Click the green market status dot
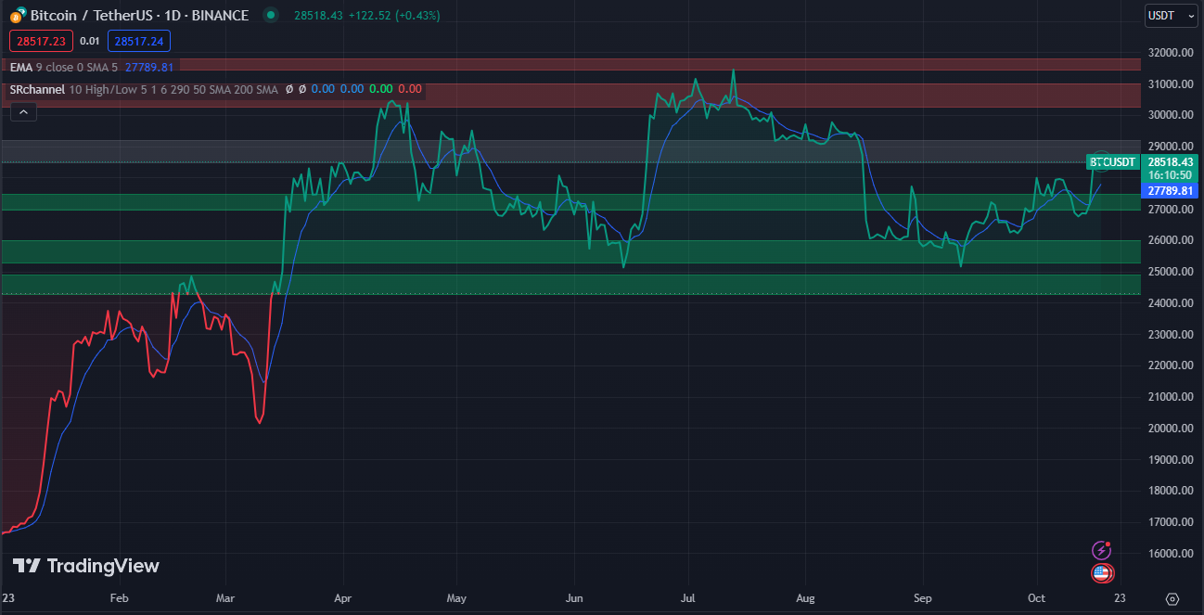This screenshot has height=615, width=1204. coord(269,16)
